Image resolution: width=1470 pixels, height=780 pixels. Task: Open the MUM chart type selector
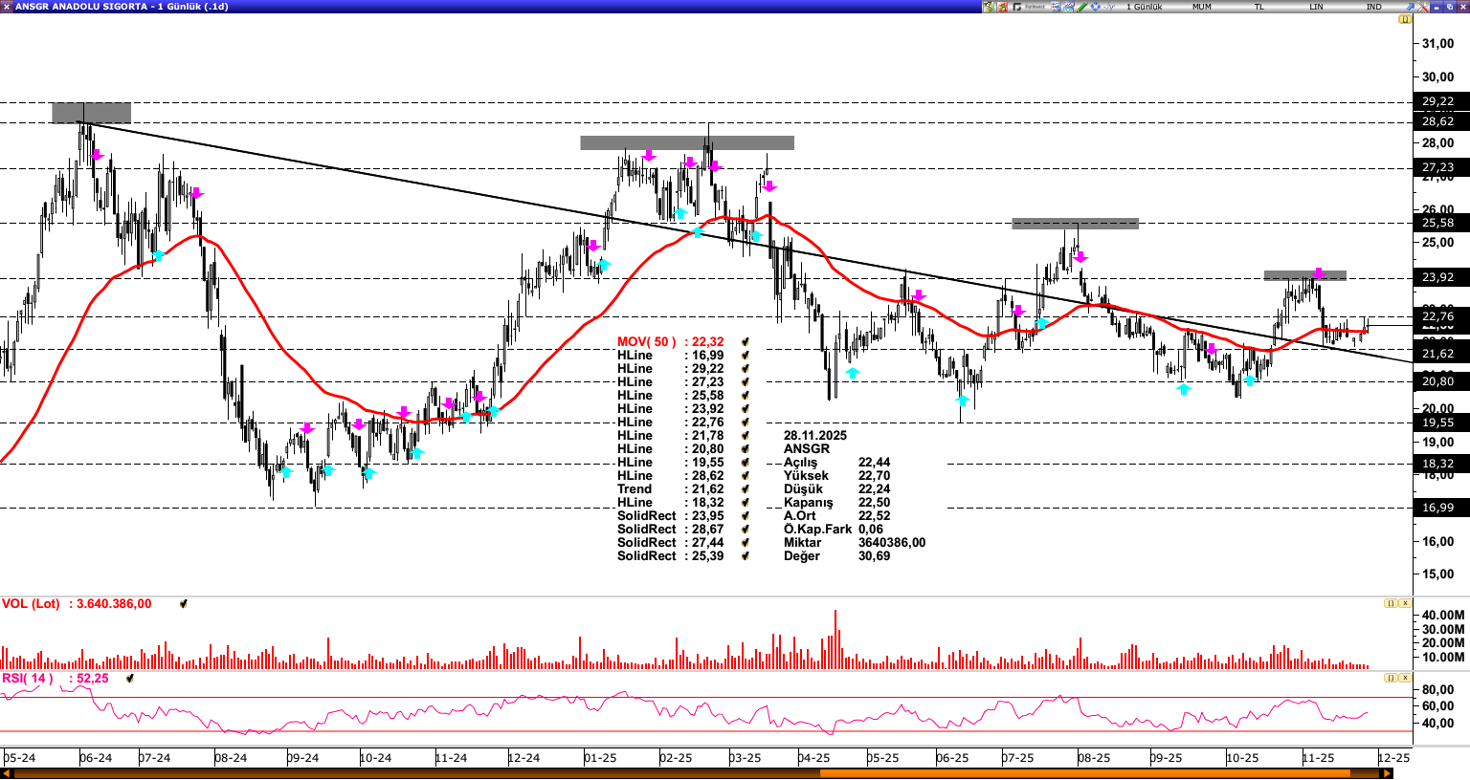1201,7
